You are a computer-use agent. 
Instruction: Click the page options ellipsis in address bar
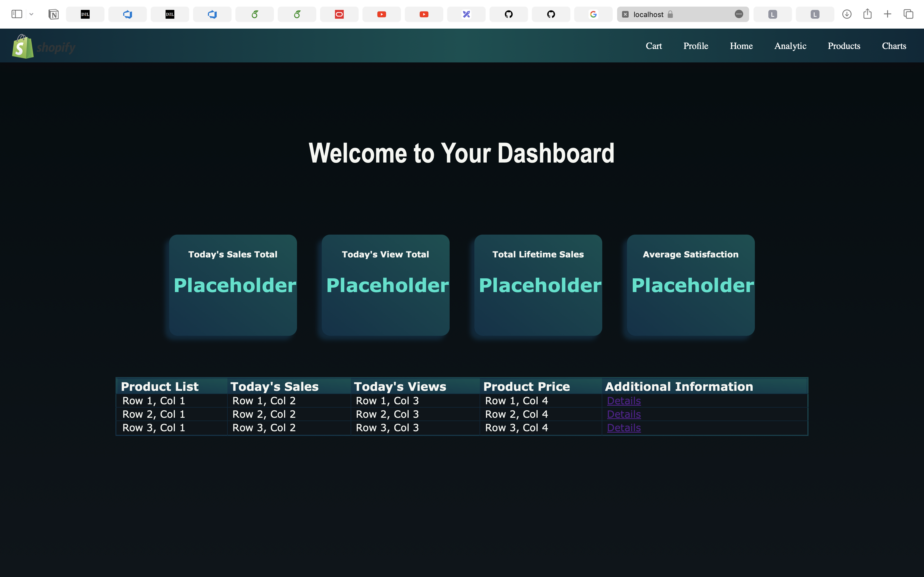[739, 14]
